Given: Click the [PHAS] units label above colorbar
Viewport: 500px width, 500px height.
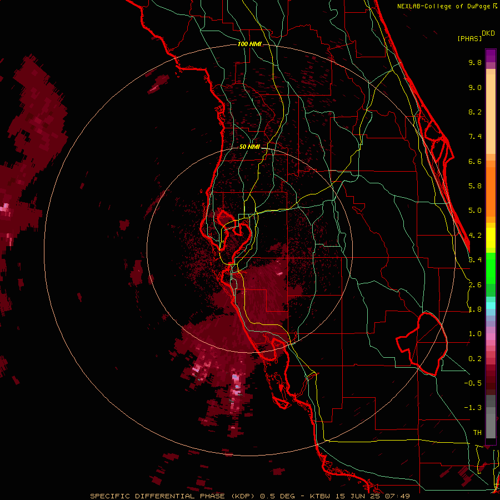Looking at the screenshot, I should 469,38.
